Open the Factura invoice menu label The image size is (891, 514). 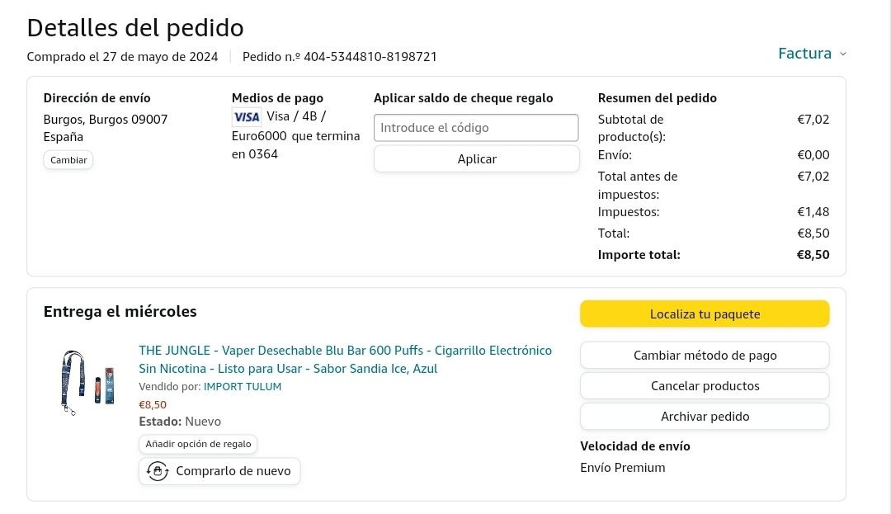coord(804,54)
